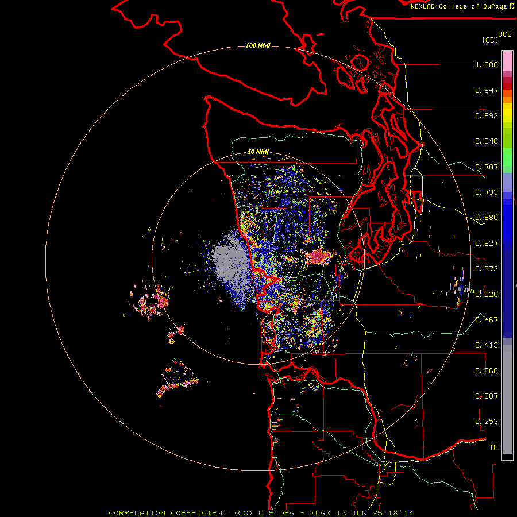Select the 0.840 scale value
Screen dimensions: 517x517
(487, 141)
